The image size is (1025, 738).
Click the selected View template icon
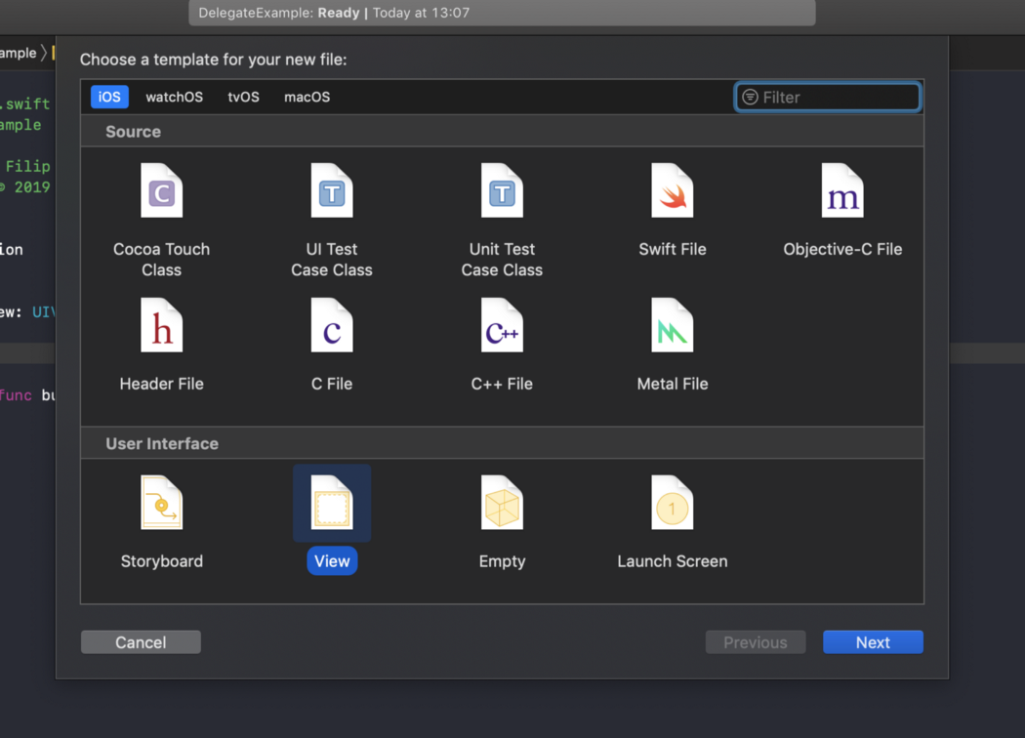[332, 502]
